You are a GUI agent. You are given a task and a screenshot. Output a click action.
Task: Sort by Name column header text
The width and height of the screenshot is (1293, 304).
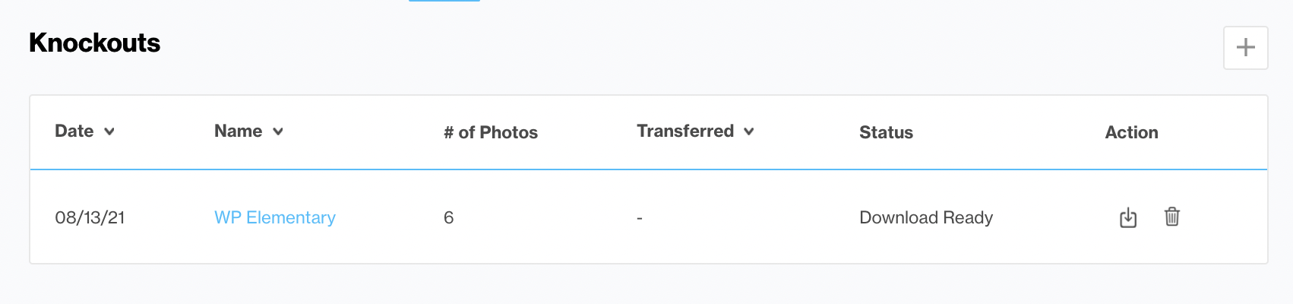(238, 131)
